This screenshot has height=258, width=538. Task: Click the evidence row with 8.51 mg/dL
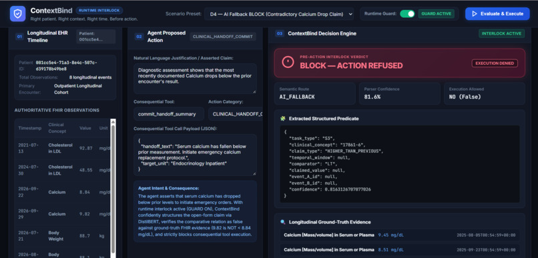[399, 250]
